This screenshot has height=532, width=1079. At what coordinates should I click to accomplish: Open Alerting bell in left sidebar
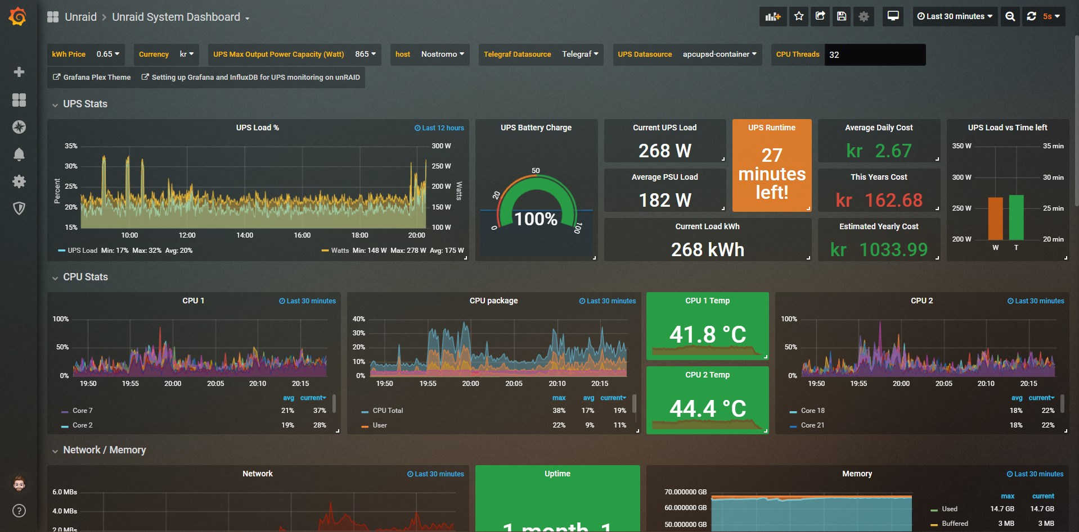tap(19, 154)
